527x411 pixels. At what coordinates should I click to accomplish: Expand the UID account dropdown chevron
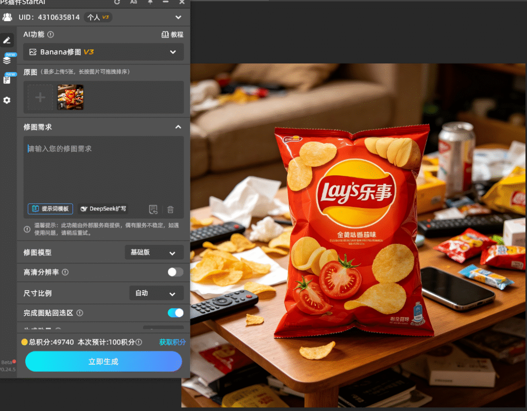pos(178,17)
